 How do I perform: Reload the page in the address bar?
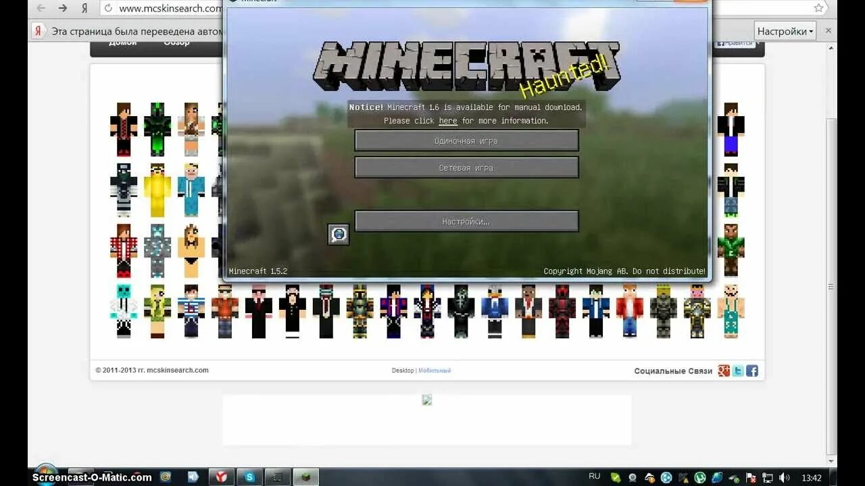pos(108,8)
